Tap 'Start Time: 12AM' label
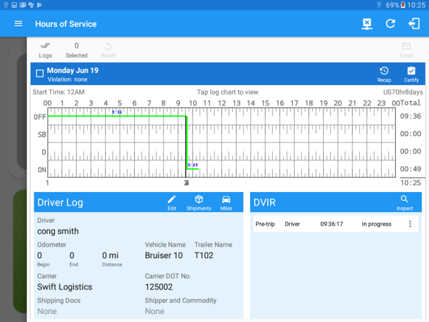 [59, 92]
